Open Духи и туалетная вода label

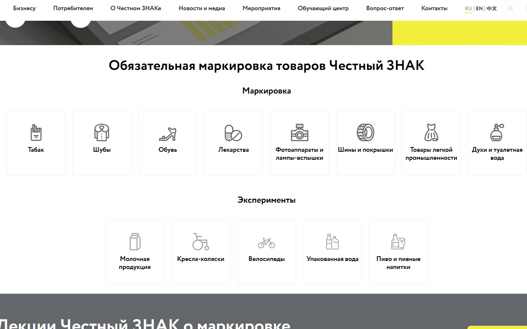click(497, 154)
